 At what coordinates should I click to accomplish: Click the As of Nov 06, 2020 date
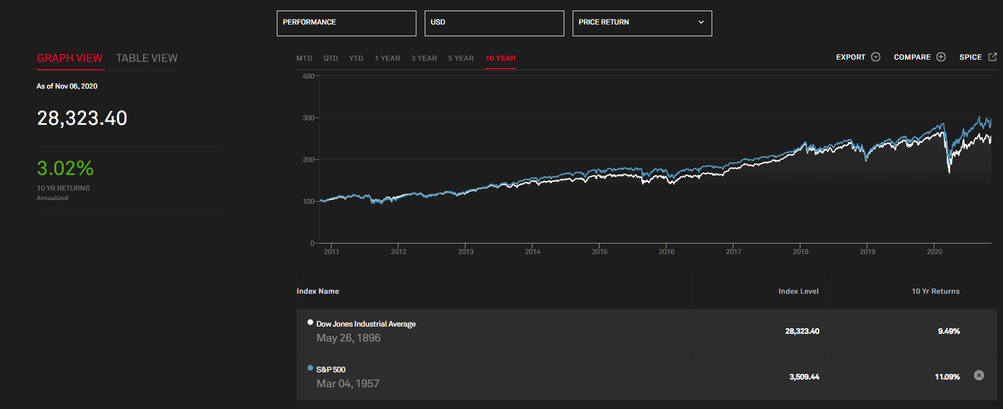(67, 86)
